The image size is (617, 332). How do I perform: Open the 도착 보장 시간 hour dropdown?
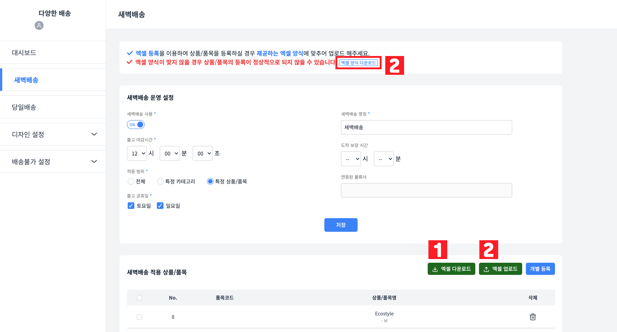pos(351,159)
